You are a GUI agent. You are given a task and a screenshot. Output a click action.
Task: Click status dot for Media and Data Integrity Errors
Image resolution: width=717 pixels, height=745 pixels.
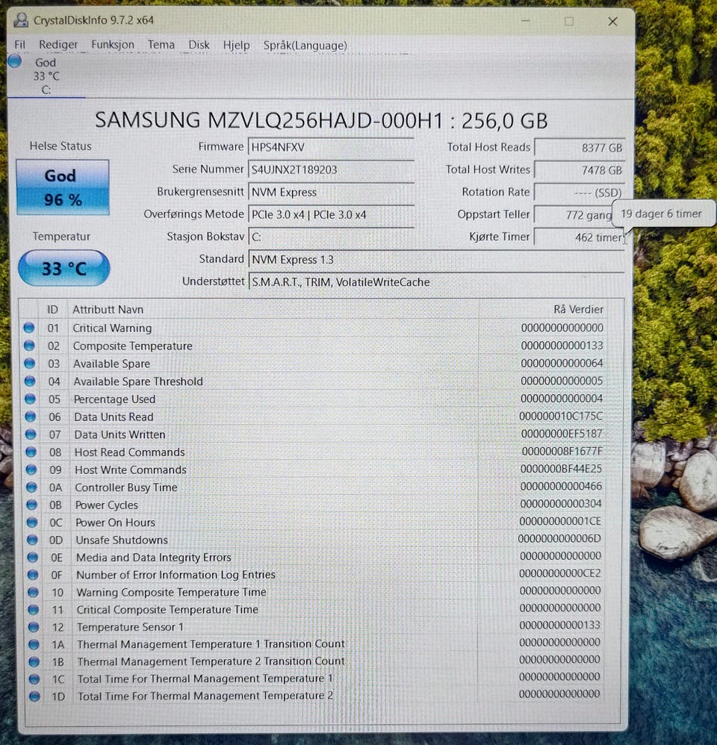click(32, 557)
